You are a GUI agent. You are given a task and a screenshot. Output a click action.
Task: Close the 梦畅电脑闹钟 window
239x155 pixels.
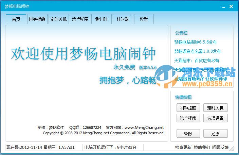coord(231,6)
